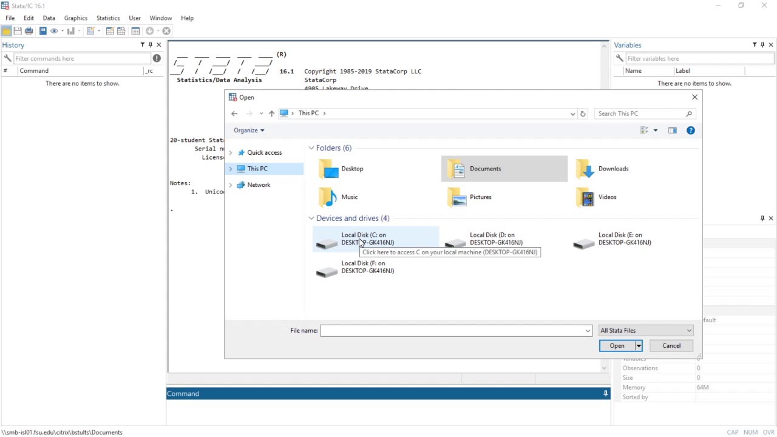Screen dimensions: 777x437
Task: Select the Documents folder
Action: (504, 169)
